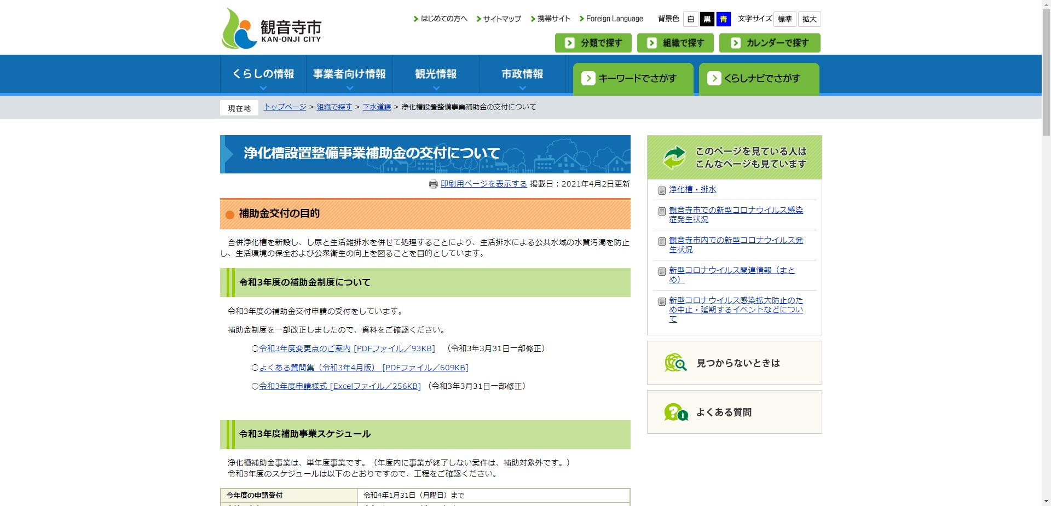Click the magnifier icon on キーワードでさがす
1051x506 pixels.
tap(589, 78)
